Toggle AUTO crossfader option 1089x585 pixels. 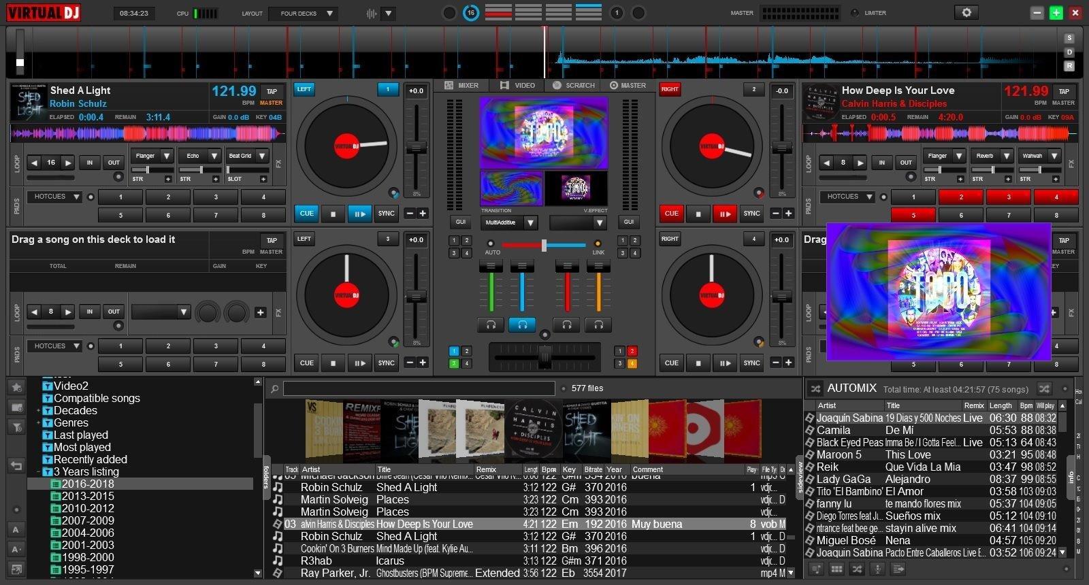(x=490, y=244)
